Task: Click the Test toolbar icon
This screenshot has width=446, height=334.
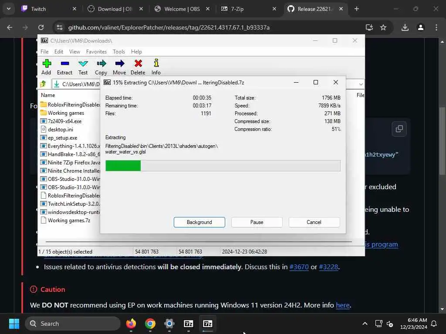Action: click(x=83, y=67)
